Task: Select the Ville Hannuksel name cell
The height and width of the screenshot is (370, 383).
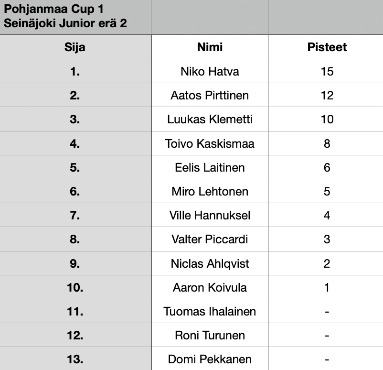Action: 210,215
